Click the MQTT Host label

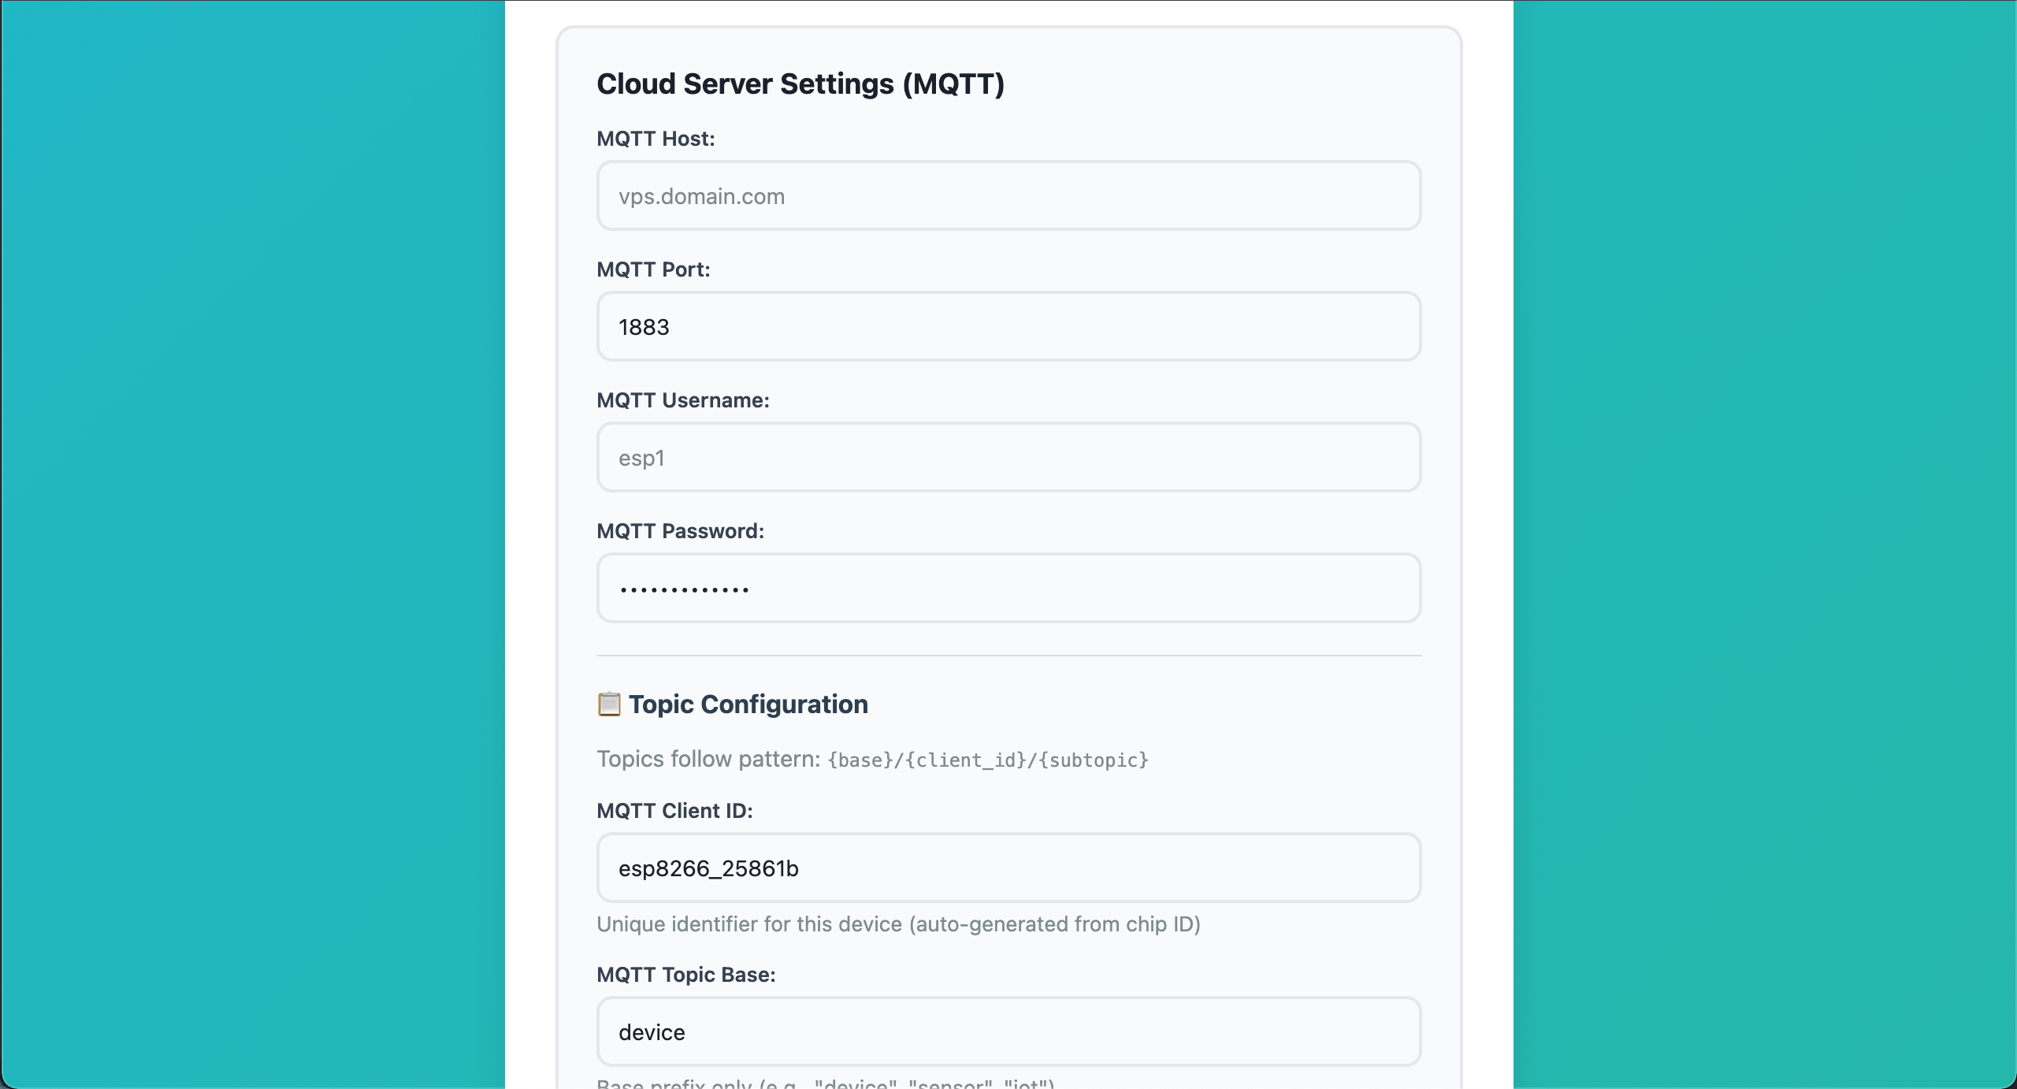(656, 139)
